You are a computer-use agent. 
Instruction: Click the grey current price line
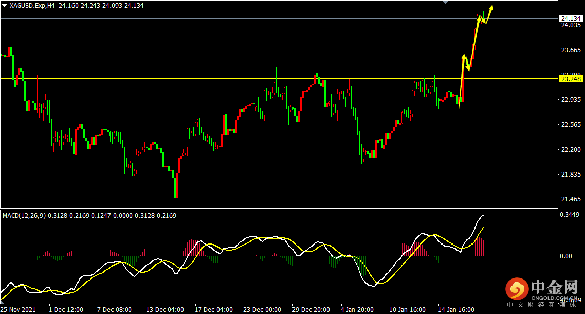tap(253, 19)
